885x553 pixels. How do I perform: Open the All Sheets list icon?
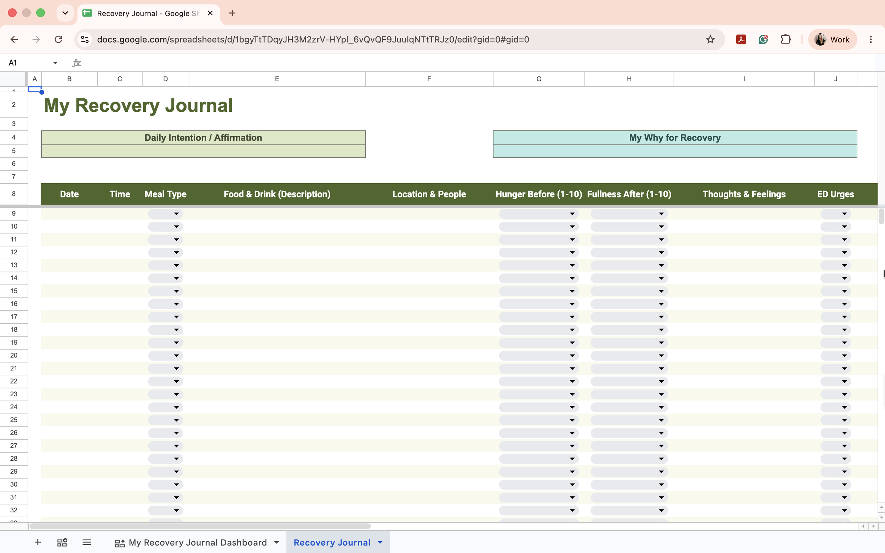87,542
